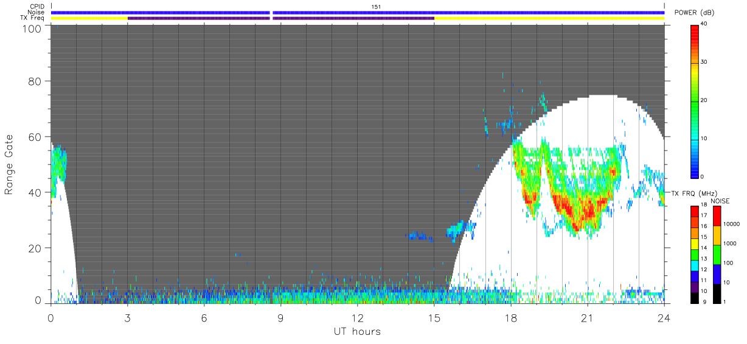Click the Range Gate tick label 80
747x344 pixels.
click(x=36, y=81)
